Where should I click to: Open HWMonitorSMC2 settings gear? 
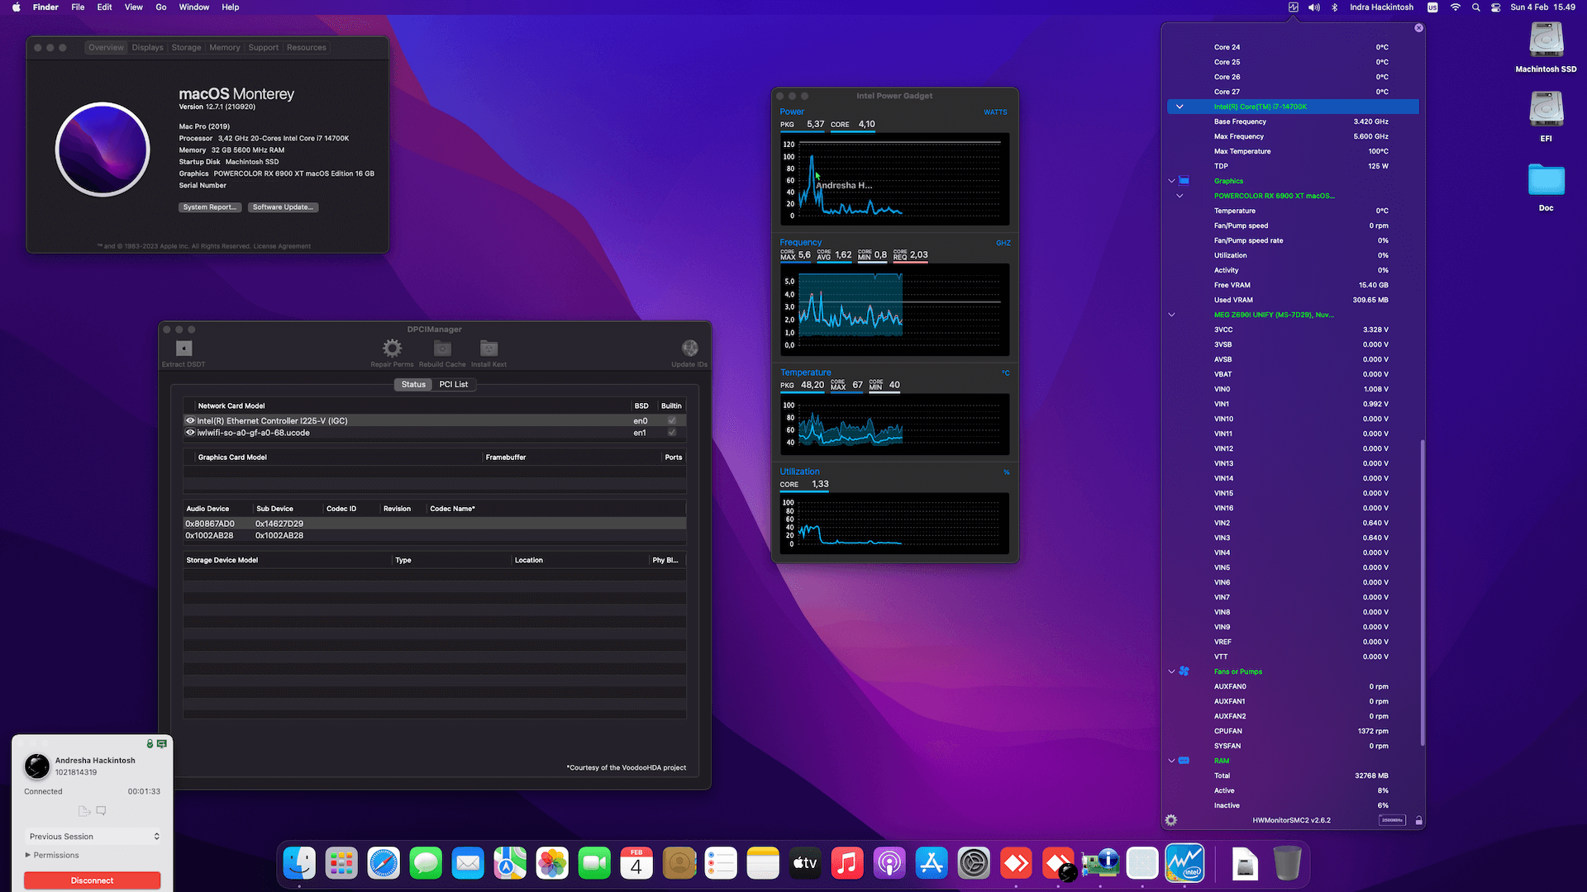1170,820
